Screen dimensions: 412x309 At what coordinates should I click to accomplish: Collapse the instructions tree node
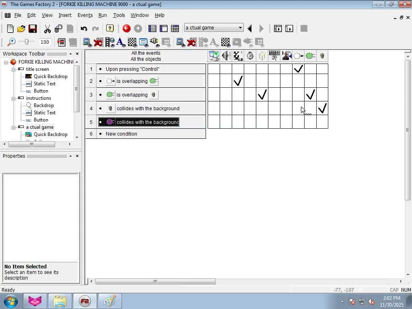pos(13,98)
